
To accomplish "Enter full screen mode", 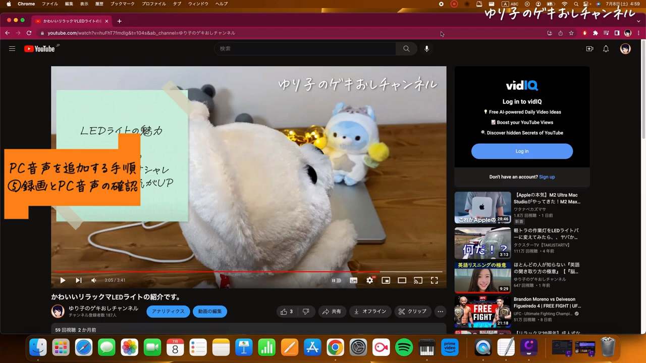I will pos(435,280).
